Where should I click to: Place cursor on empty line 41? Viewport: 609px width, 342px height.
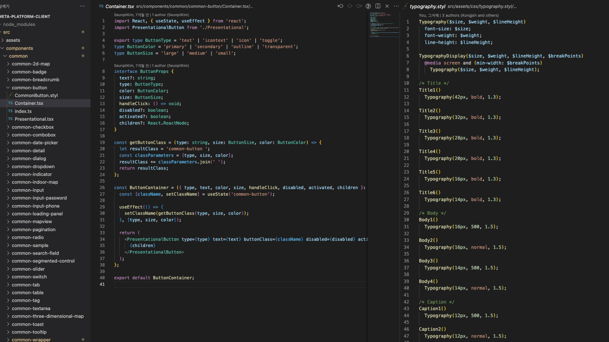240,284
